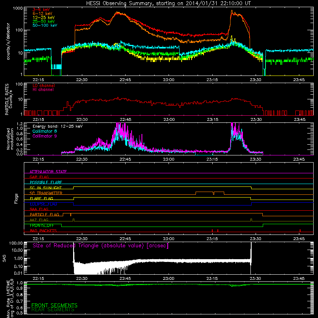Click the SAA FLAG label
Image resolution: width=318 pixels, height=318 pixels.
click(39, 209)
